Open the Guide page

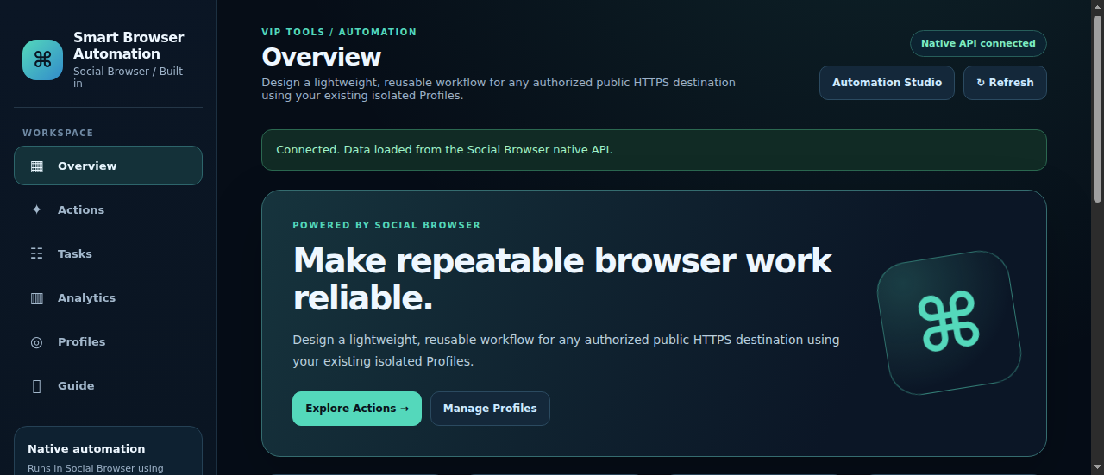tap(108, 385)
